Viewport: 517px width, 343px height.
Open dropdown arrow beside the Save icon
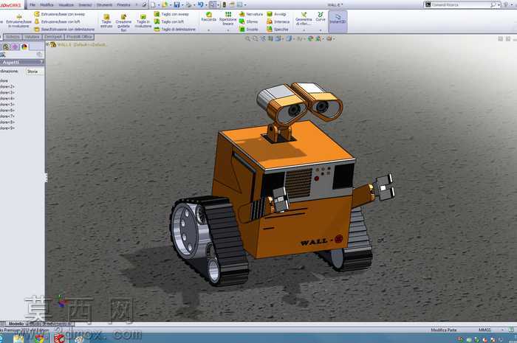182,5
